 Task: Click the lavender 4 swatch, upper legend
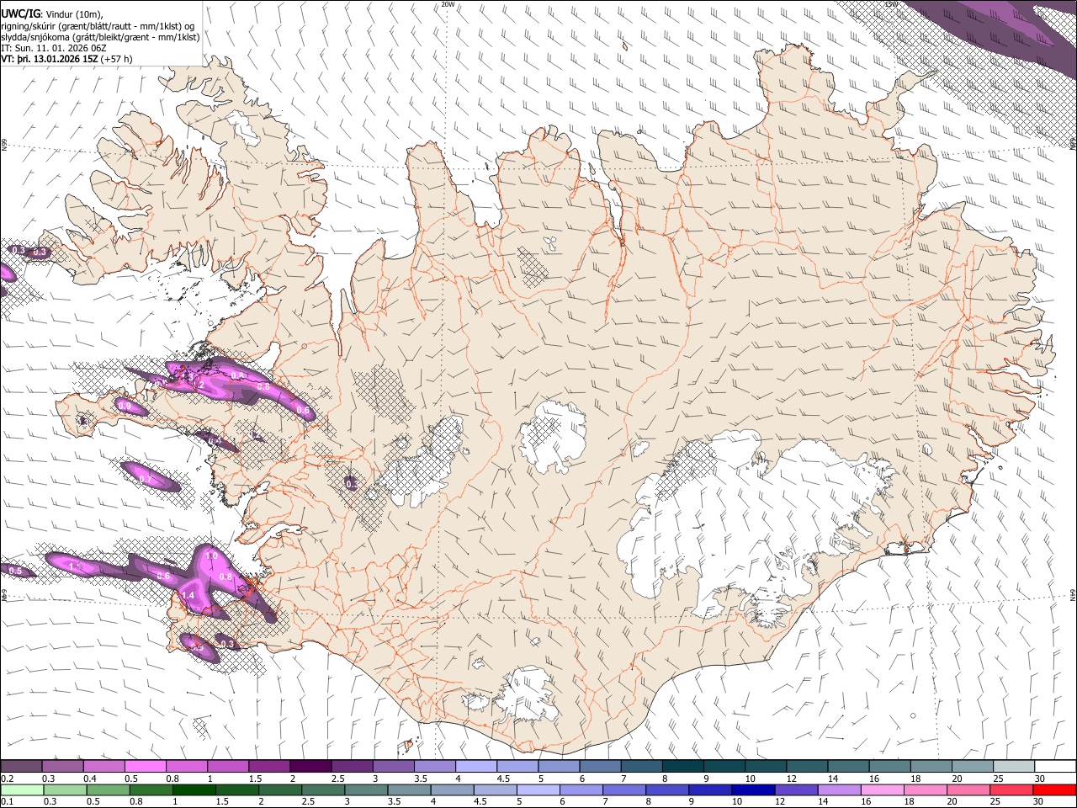[x=476, y=767]
